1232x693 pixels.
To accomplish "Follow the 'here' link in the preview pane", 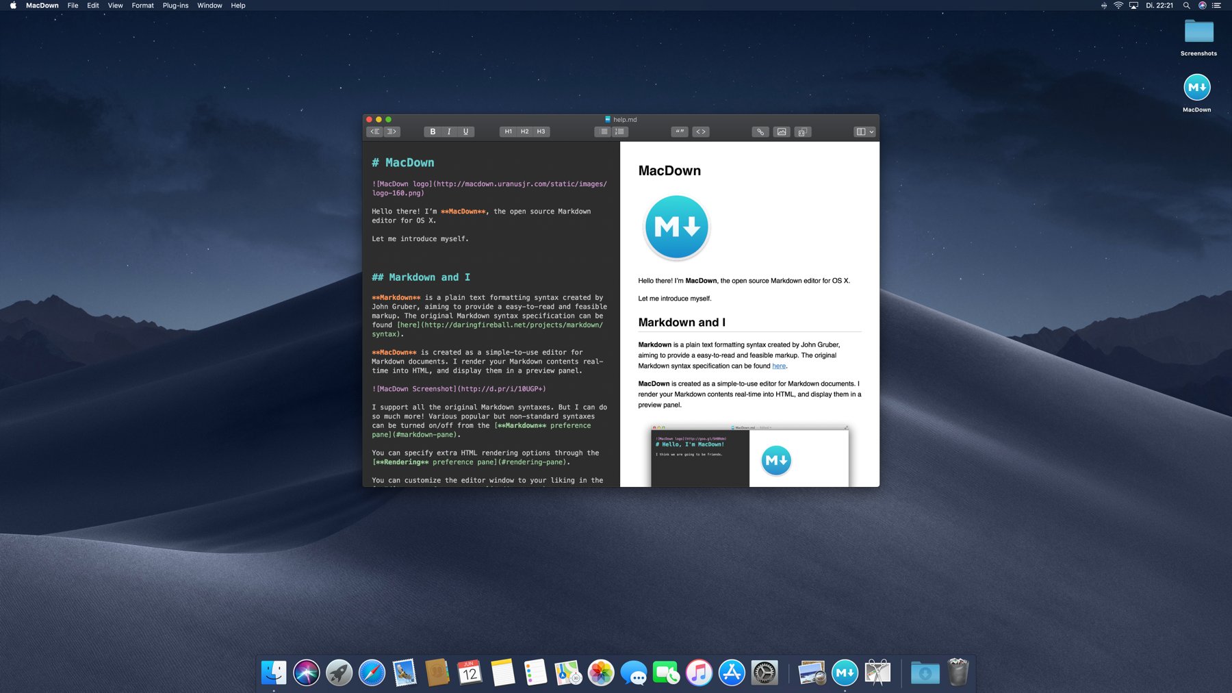I will (779, 366).
